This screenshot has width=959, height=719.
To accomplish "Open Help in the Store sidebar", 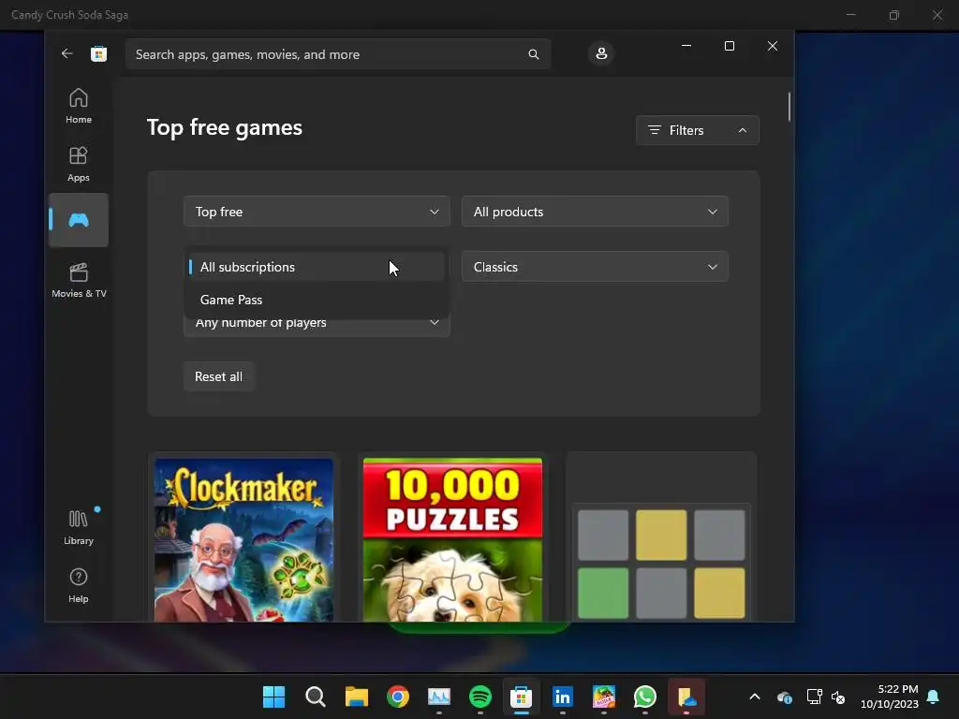I will click(79, 586).
